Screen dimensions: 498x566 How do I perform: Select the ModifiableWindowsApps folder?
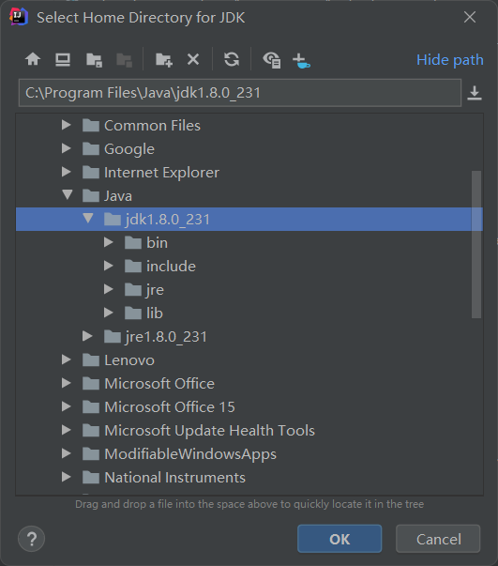pos(190,454)
